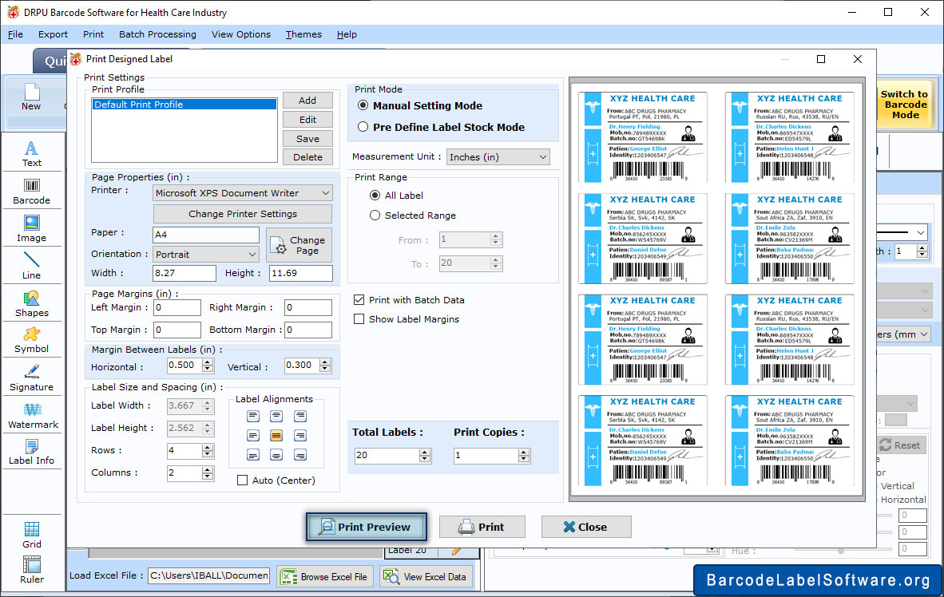This screenshot has height=597, width=944.
Task: Align label top-right in Label Alignments
Action: point(299,416)
